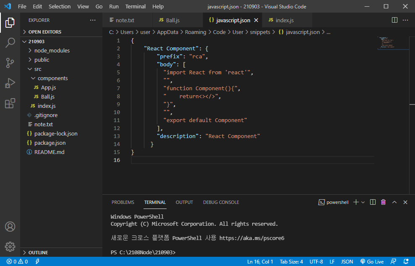Place cursor on empty line 16
This screenshot has height=266, width=415.
tap(253, 160)
